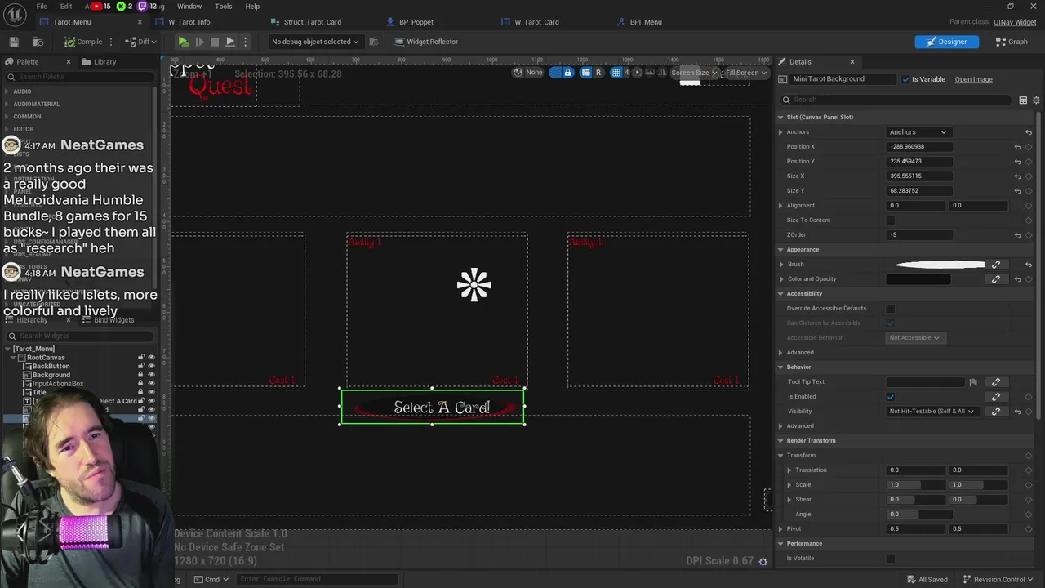
Task: Toggle the designer lock icon in viewport toolbar
Action: click(x=567, y=73)
